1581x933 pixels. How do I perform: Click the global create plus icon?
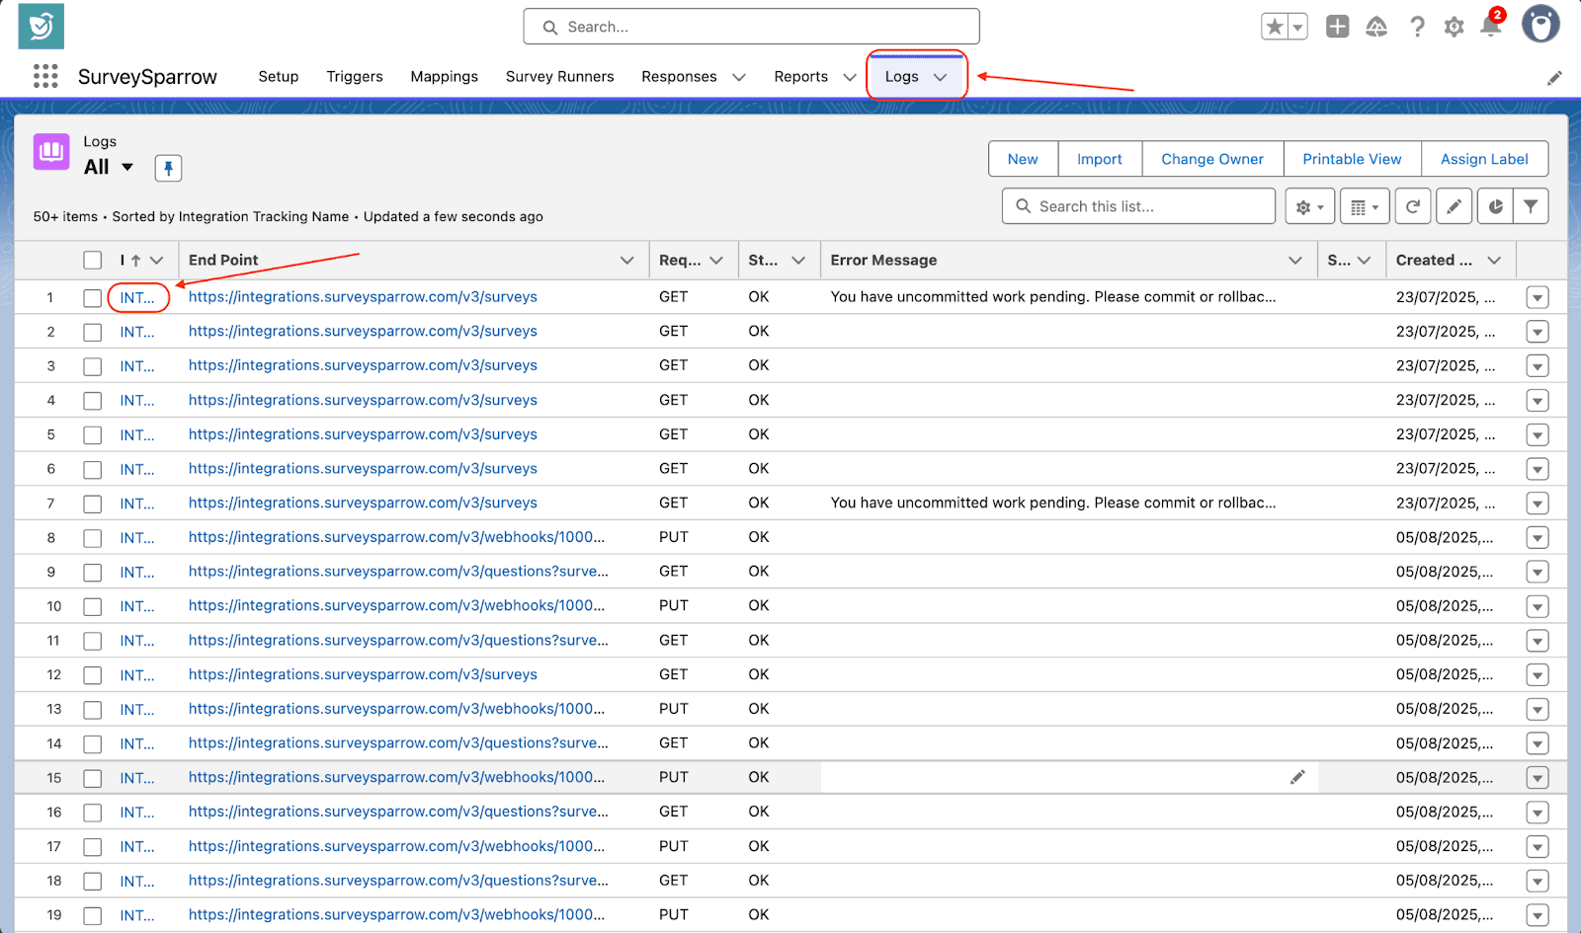point(1337,27)
